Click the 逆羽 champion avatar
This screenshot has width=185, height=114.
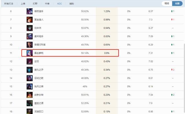pos(29,61)
